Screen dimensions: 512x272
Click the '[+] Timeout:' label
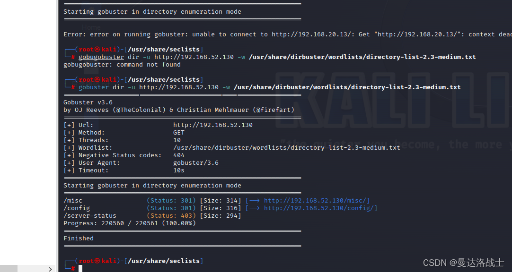pyautogui.click(x=86, y=170)
